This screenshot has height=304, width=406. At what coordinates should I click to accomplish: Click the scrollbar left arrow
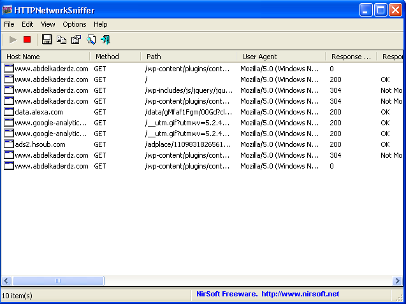[x=6, y=280]
